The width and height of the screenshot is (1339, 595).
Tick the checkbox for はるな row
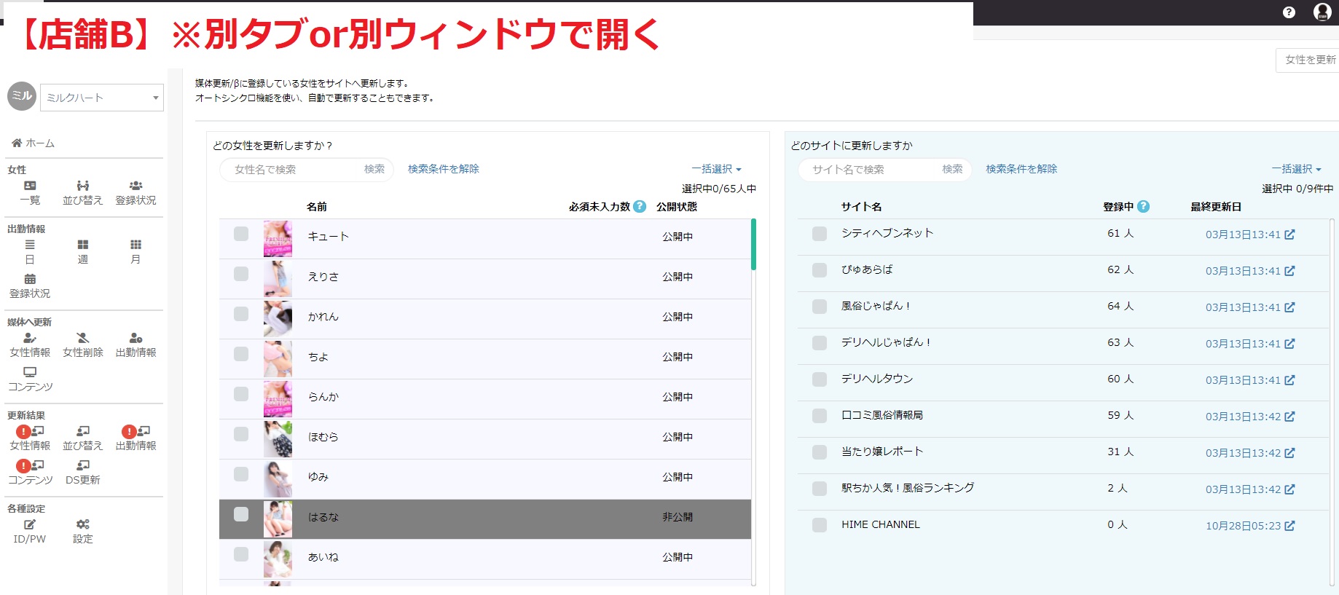click(241, 514)
